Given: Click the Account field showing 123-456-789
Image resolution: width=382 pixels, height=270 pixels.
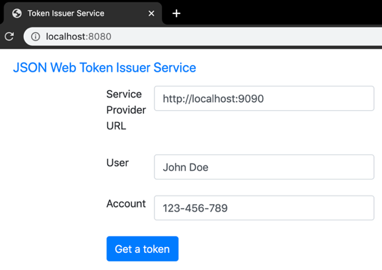Looking at the screenshot, I should (264, 208).
